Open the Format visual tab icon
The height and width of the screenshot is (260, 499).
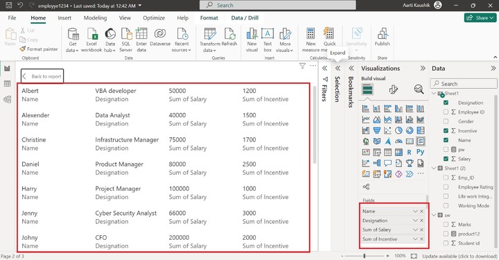pos(394,89)
